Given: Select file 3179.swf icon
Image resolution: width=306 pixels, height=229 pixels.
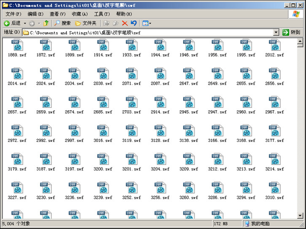Looking at the screenshot, I should (17, 159).
